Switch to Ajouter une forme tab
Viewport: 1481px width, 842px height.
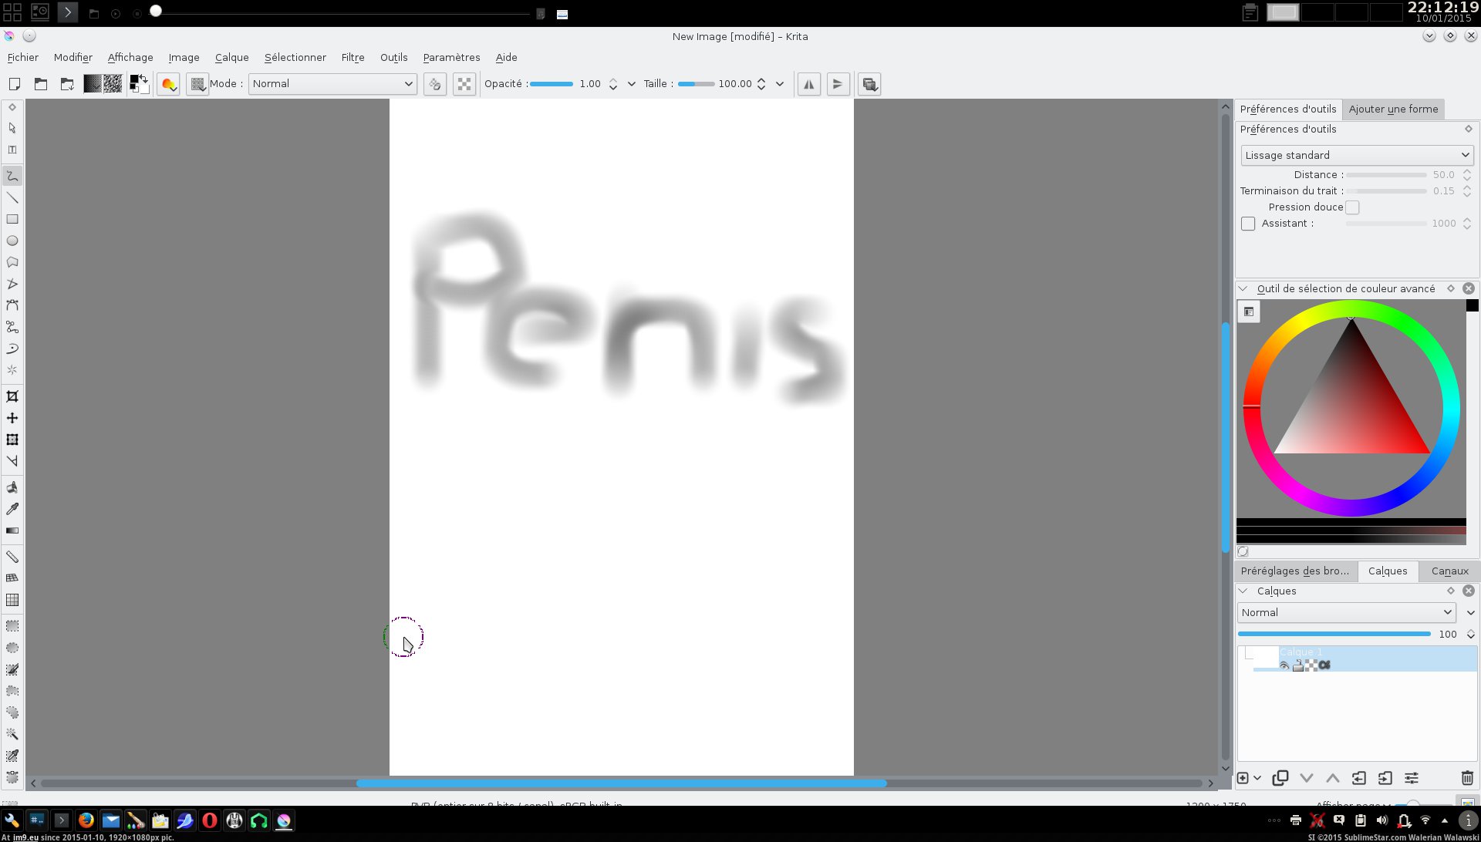click(x=1393, y=109)
